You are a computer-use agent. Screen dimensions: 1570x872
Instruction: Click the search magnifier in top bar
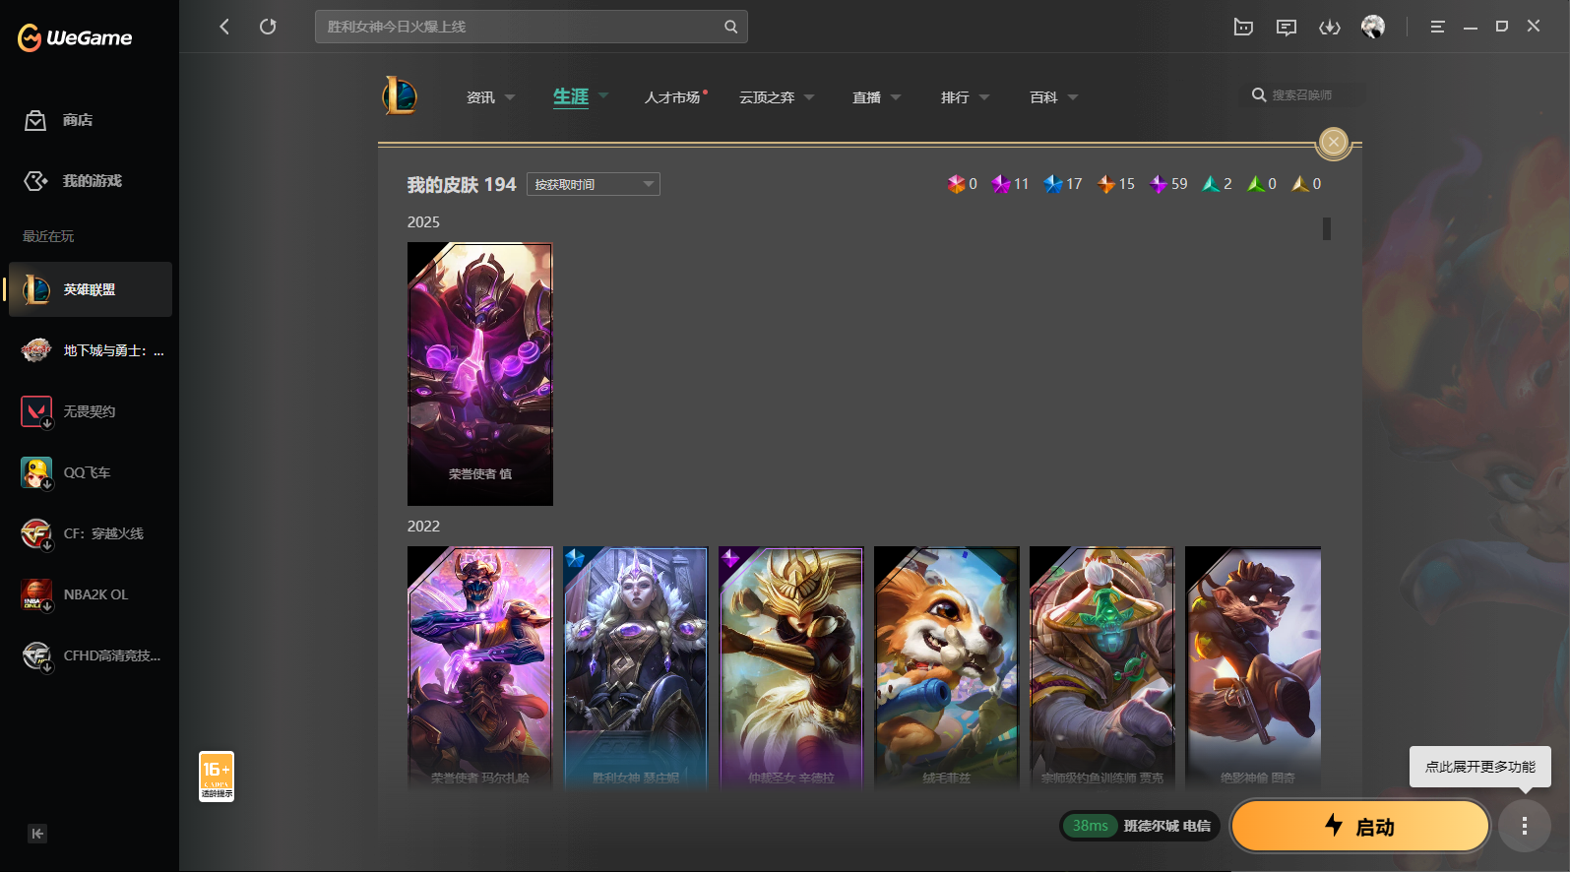coord(730,27)
